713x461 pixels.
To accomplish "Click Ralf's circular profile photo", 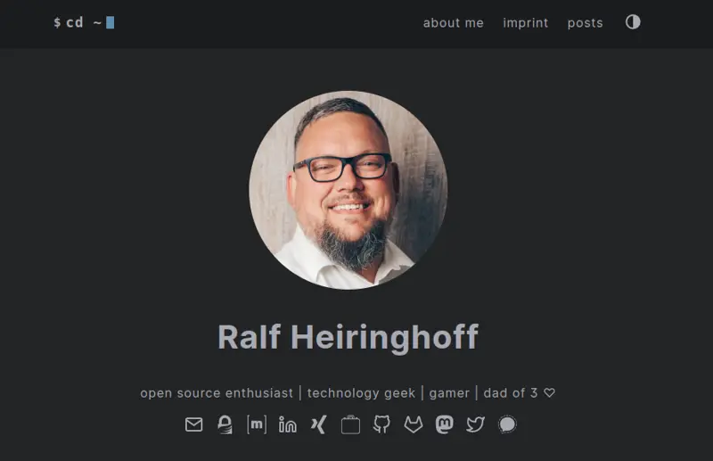I will pos(348,190).
